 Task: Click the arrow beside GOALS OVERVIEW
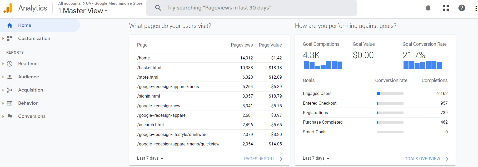pyautogui.click(x=447, y=159)
